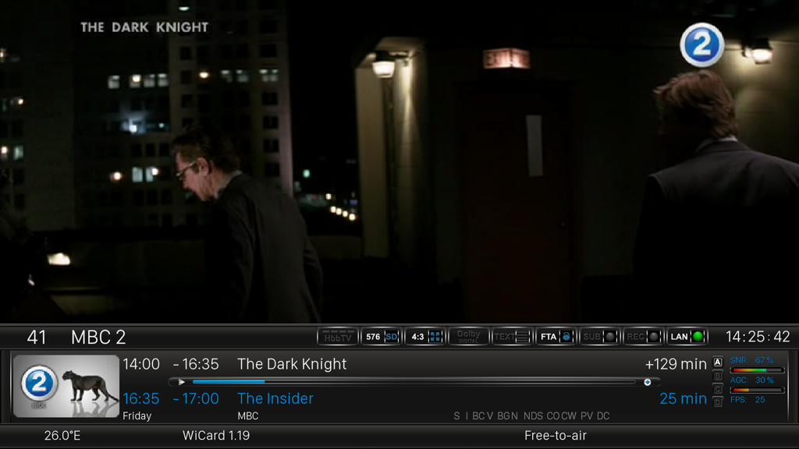This screenshot has height=449, width=799.
Task: Click the - 17:00 end time
Action: (x=196, y=398)
